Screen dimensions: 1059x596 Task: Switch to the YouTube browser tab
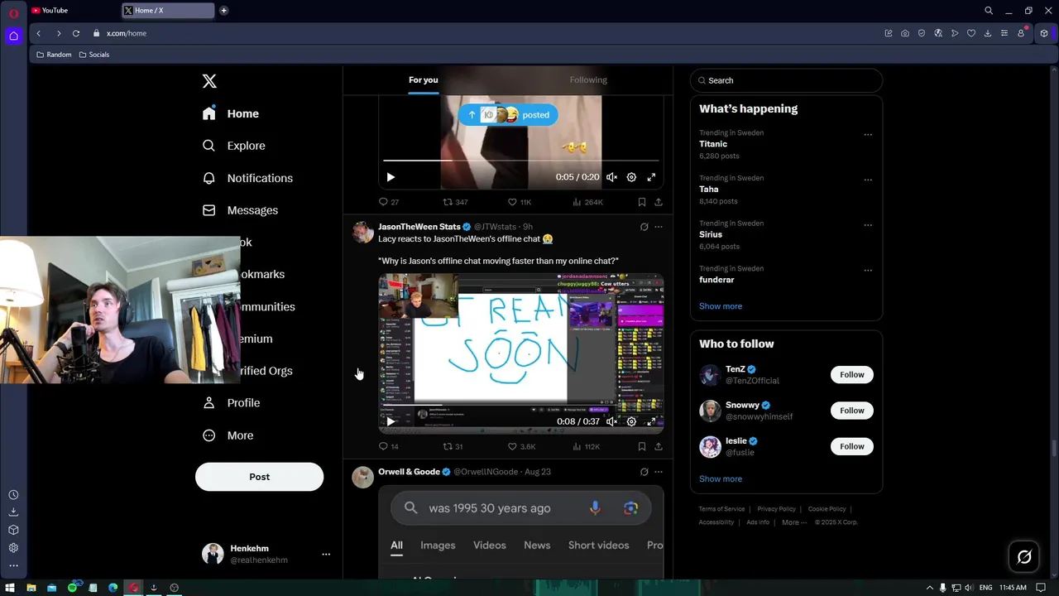point(71,11)
